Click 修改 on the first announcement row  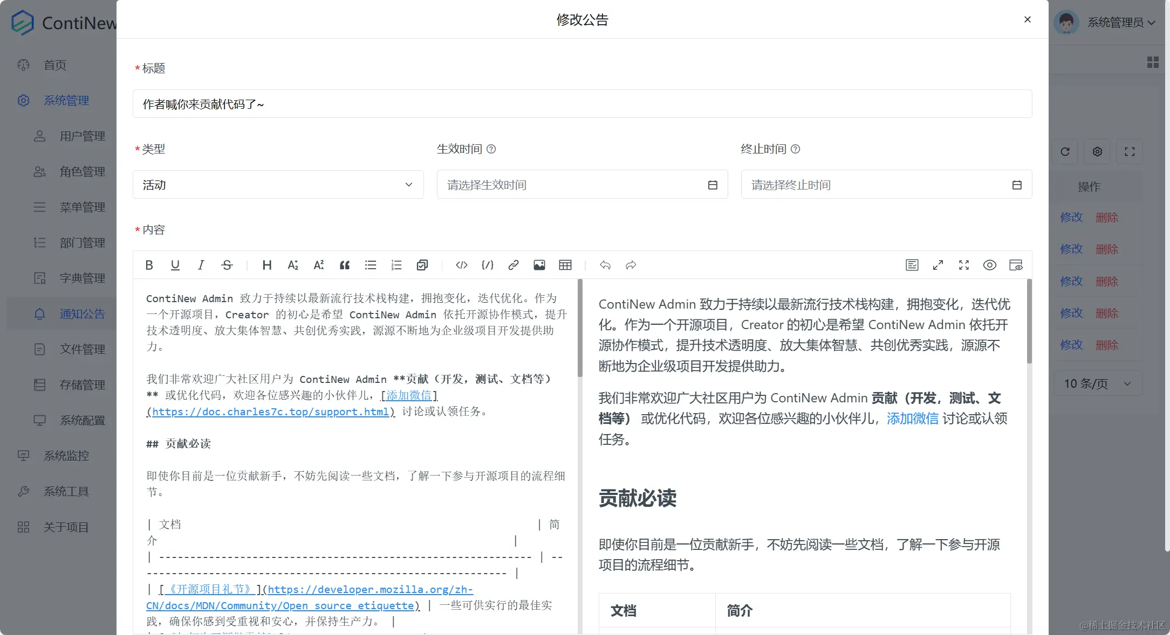[1071, 217]
